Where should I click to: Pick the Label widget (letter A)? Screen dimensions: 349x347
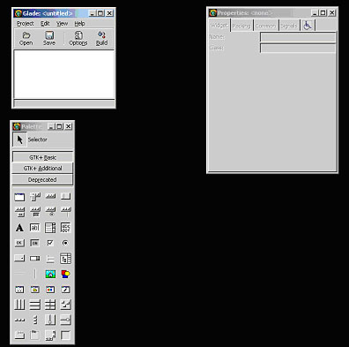click(x=19, y=228)
